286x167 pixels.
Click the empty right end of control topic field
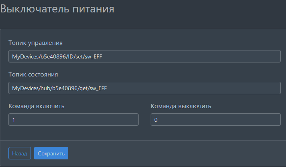point(241,56)
